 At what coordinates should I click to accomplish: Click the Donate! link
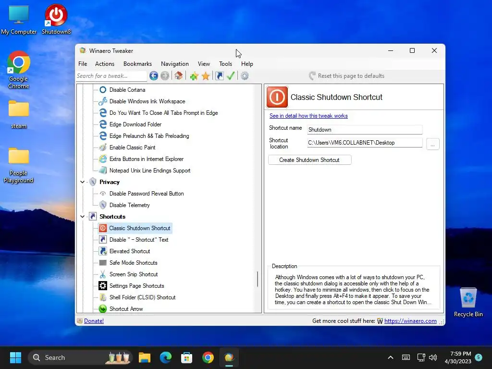[x=94, y=320]
